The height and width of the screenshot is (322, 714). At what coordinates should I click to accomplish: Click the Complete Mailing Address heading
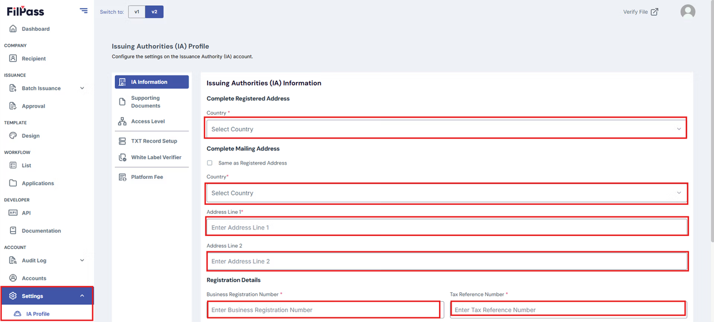243,149
